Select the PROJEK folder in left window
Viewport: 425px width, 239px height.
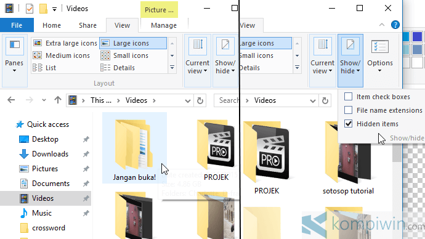click(x=216, y=150)
